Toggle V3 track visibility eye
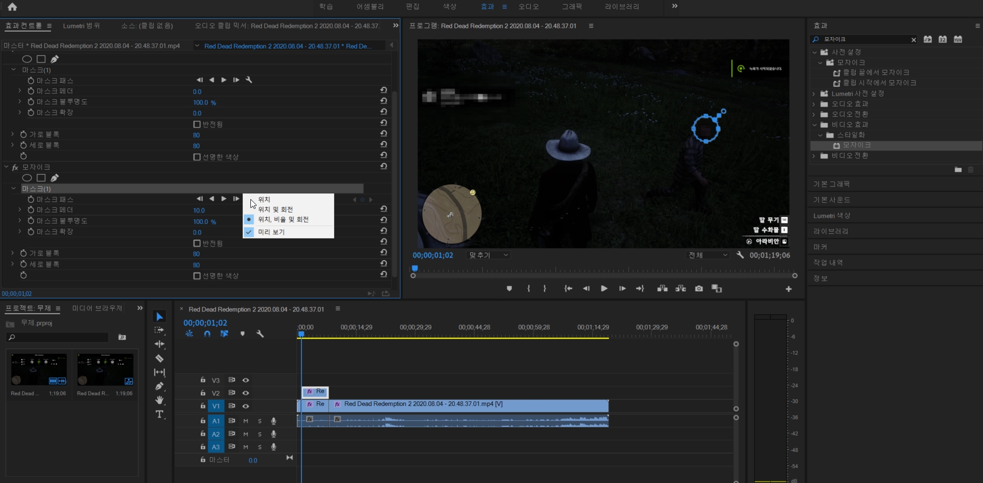This screenshot has width=983, height=483. click(x=246, y=380)
